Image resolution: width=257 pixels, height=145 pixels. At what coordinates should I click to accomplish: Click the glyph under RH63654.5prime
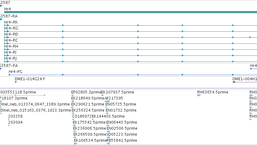(199, 95)
